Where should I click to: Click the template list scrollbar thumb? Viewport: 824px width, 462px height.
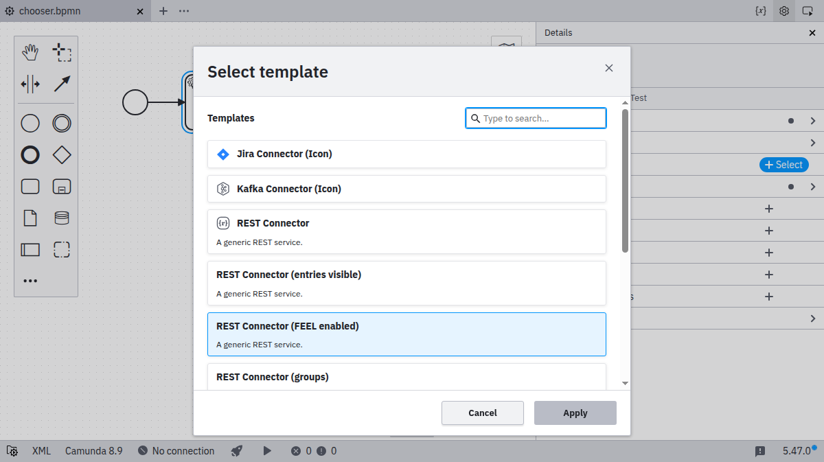(x=625, y=181)
